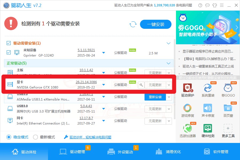Switch to 清理优化 tab
This screenshot has width=240, height=160.
pyautogui.click(x=168, y=152)
